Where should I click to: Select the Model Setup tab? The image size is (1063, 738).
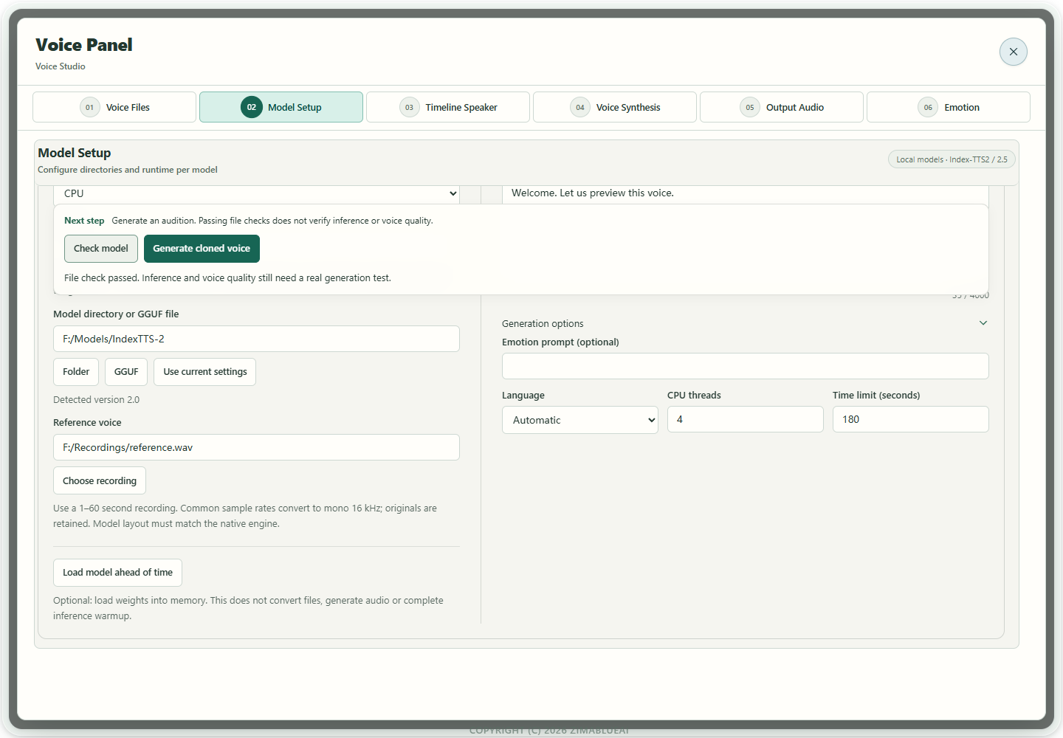coord(281,107)
